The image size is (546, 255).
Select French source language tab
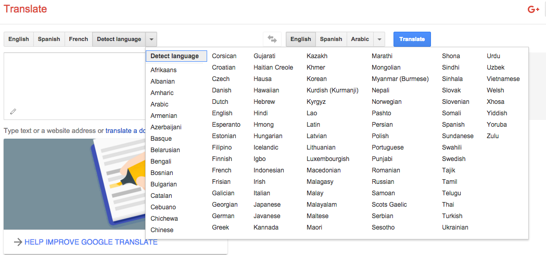79,39
